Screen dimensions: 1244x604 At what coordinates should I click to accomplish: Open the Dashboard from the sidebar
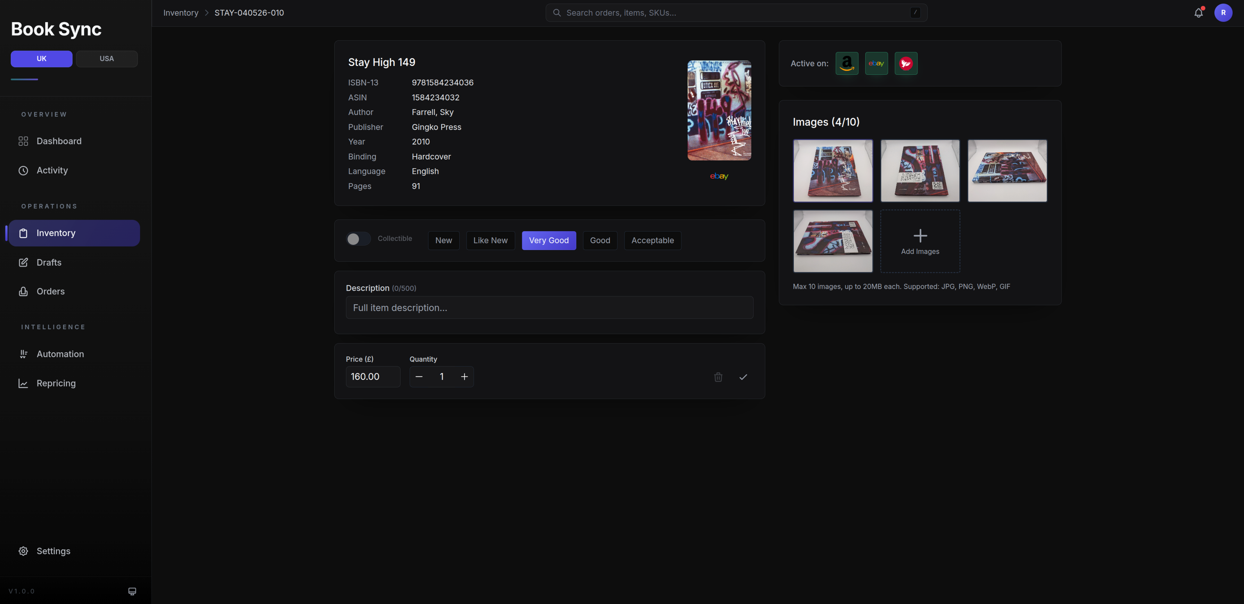(59, 141)
